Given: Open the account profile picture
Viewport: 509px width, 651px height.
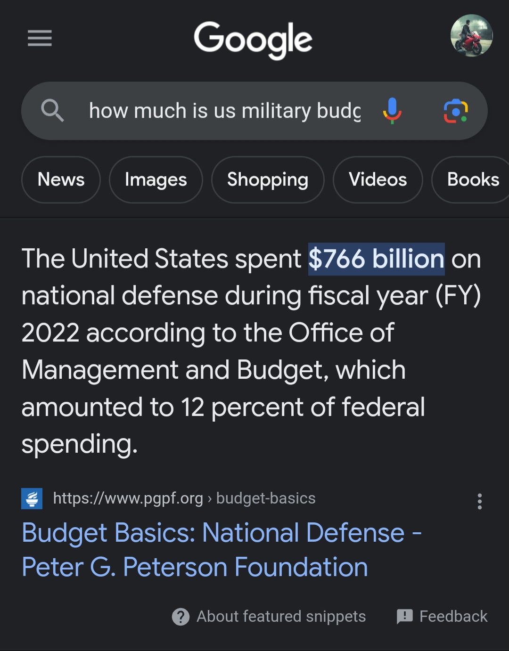Looking at the screenshot, I should pos(471,36).
